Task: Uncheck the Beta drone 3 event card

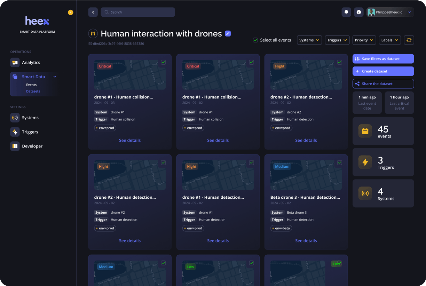Action: pos(339,162)
